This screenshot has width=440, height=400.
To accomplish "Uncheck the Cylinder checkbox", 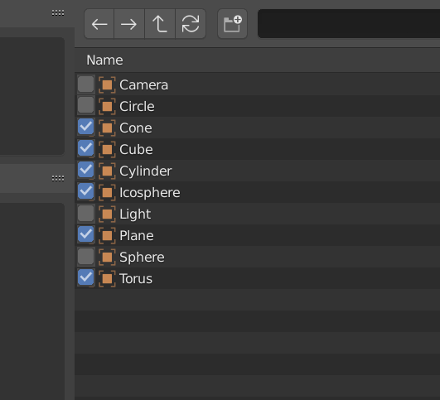I will point(86,171).
